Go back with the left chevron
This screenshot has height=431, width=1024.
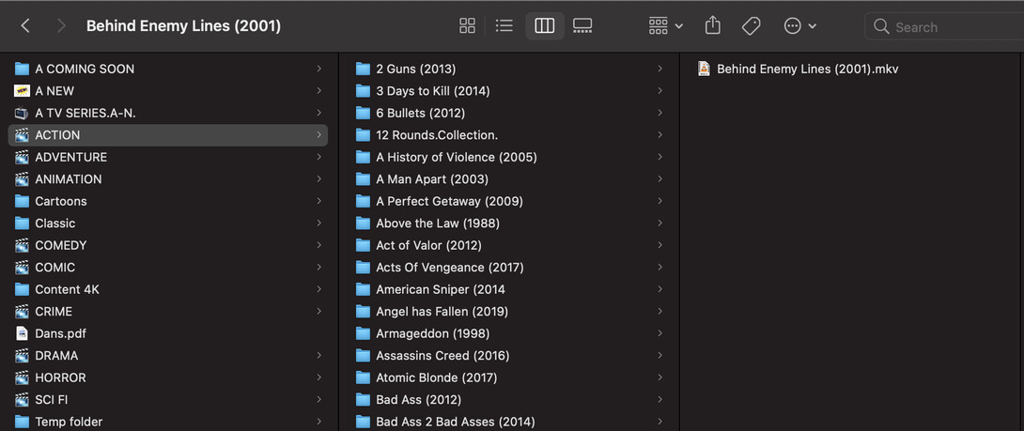pos(25,26)
